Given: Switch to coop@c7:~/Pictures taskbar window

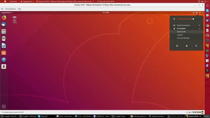Looking at the screenshot, I should [x=28, y=116].
